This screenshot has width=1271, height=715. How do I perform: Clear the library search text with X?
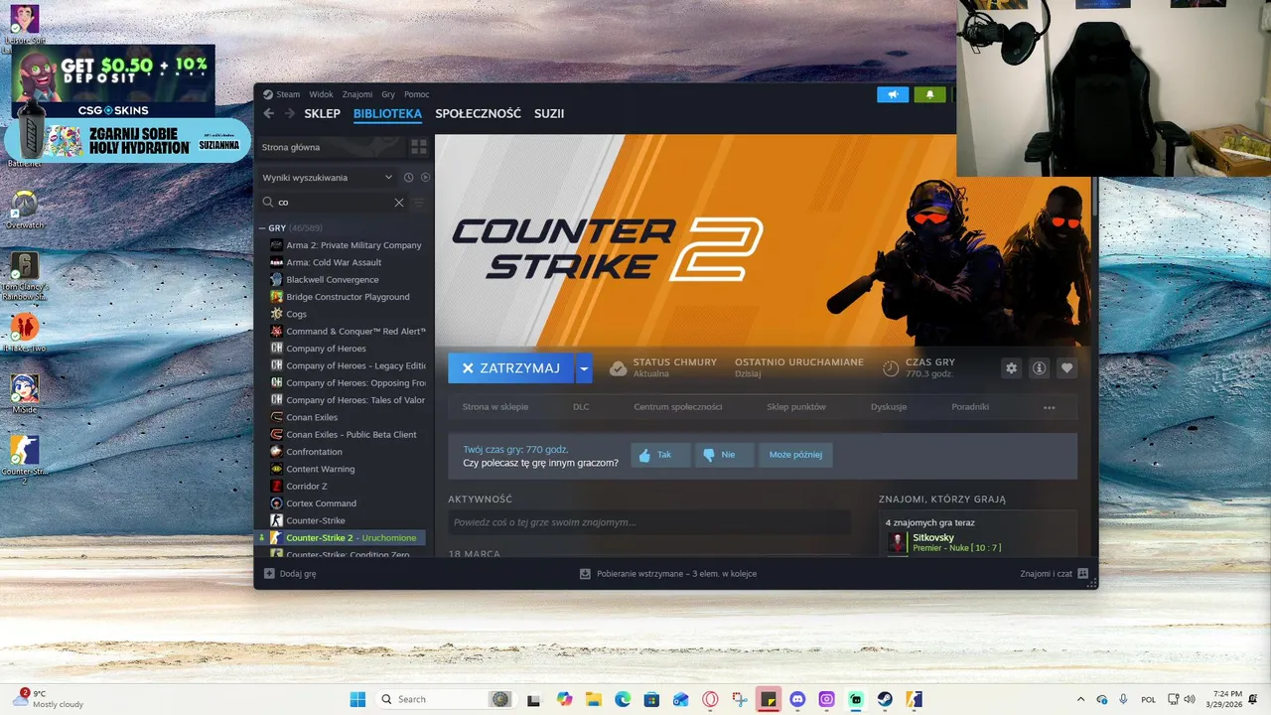pos(399,203)
